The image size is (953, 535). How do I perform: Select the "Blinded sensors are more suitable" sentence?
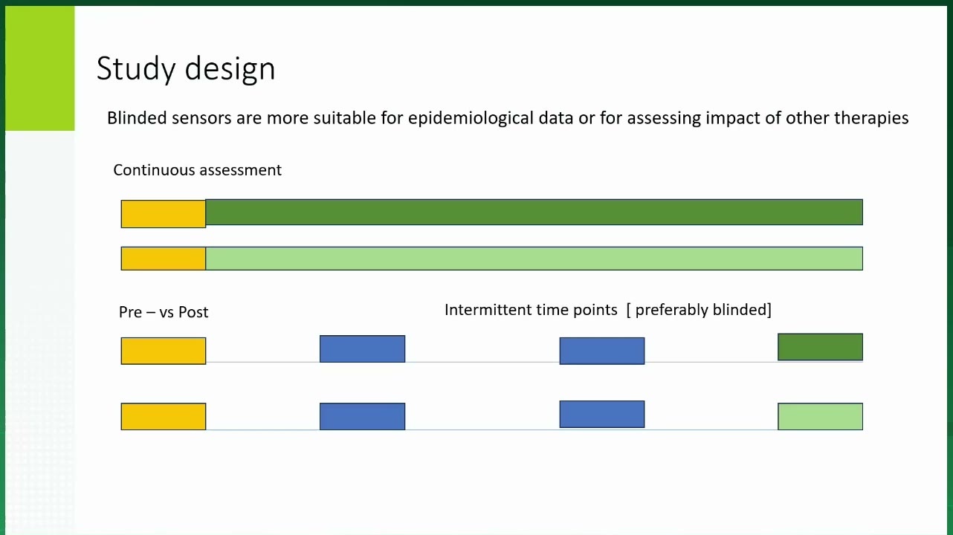(508, 117)
